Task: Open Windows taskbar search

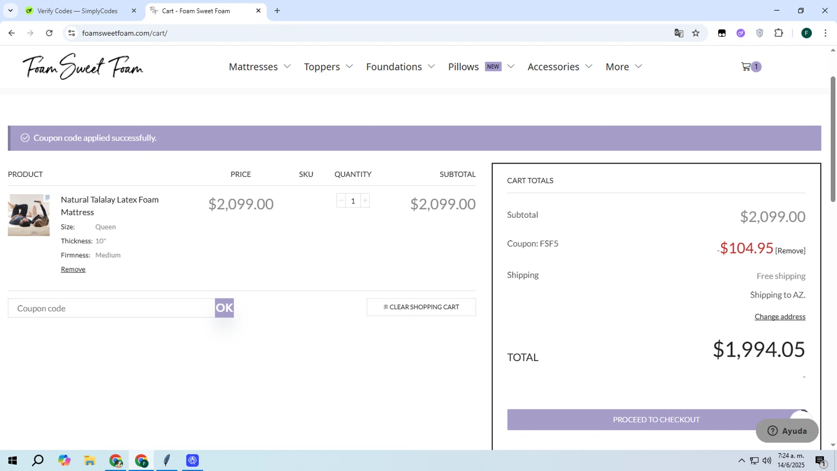Action: 38,460
